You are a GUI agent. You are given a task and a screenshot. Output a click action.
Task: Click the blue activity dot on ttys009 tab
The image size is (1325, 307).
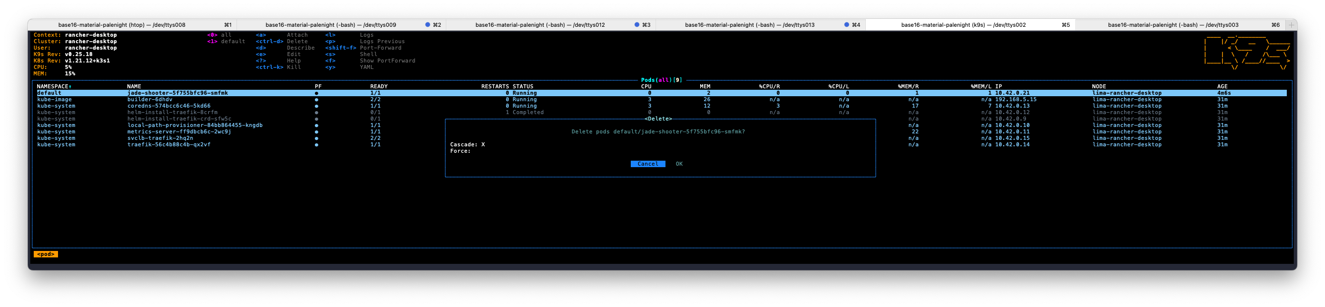point(427,25)
